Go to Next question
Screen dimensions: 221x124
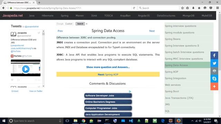tap(152, 31)
